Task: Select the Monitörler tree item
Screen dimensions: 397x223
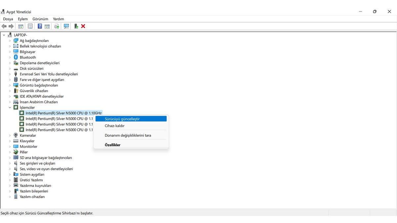Action: pos(28,147)
